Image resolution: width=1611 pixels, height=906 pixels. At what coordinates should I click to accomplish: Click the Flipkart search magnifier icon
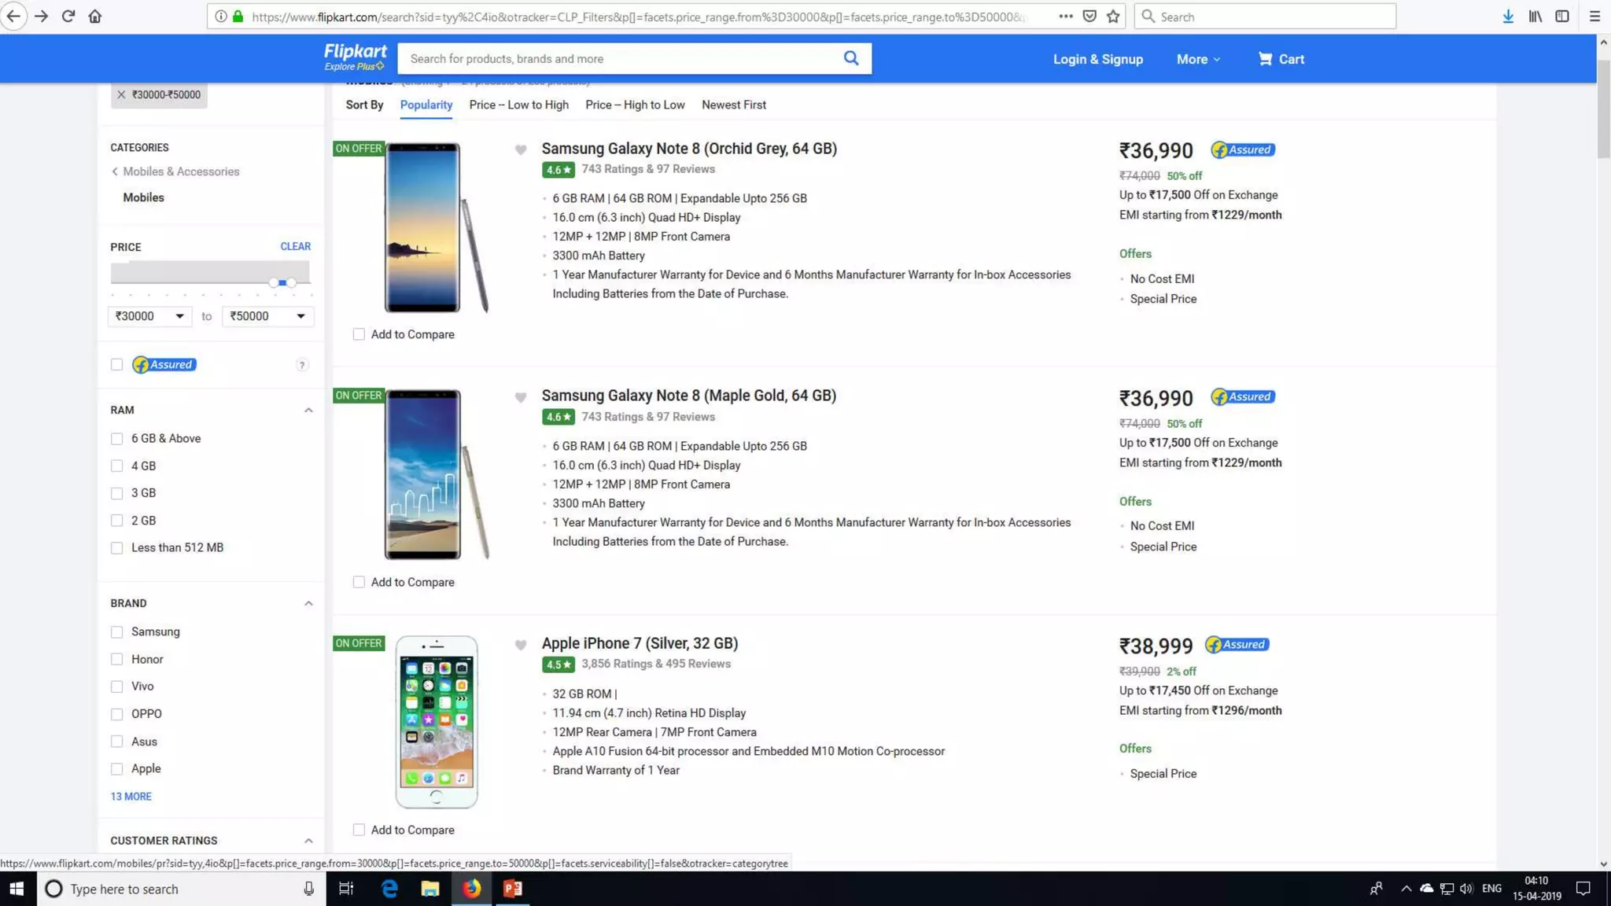(850, 58)
